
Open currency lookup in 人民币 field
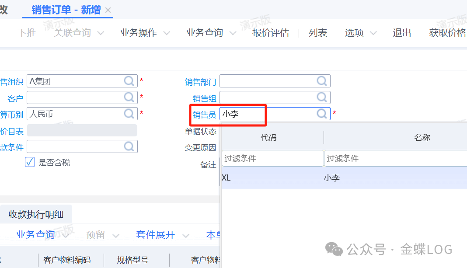pyautogui.click(x=129, y=114)
